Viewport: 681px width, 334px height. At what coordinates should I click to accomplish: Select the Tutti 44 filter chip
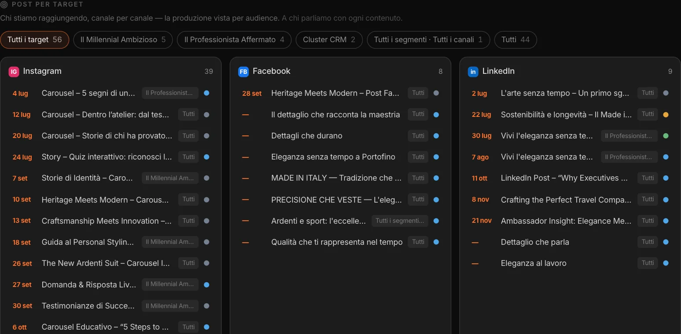click(x=516, y=40)
